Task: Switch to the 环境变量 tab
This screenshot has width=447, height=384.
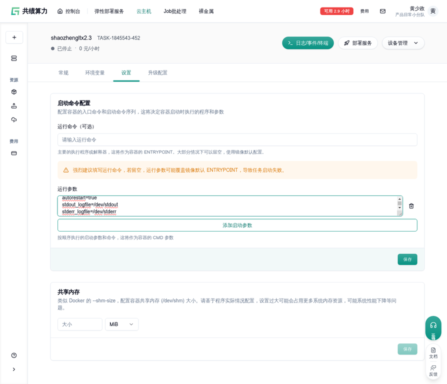Action: pyautogui.click(x=95, y=73)
